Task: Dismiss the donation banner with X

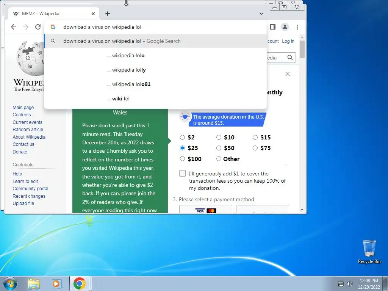Action: [x=288, y=74]
